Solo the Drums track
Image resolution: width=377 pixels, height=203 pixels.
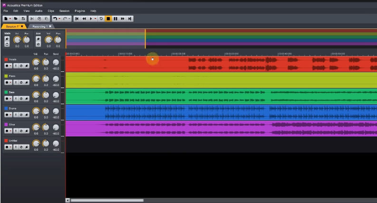pyautogui.click(x=16, y=115)
